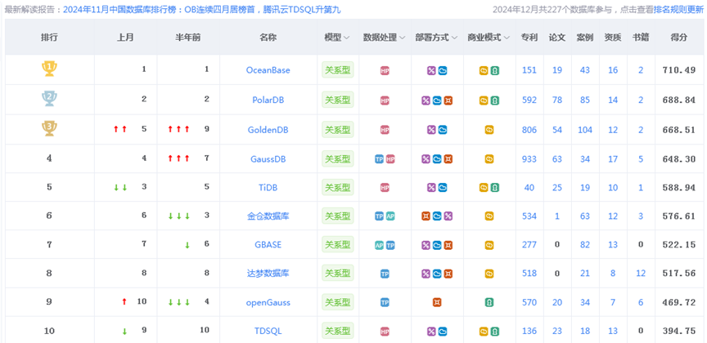This screenshot has width=707, height=343.
Task: Click the blue cloud icon in the OceanBase row
Action: tap(443, 71)
